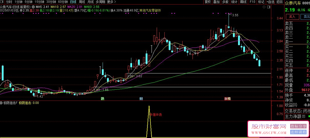Image resolution: width=310 pixels, height=138 pixels.
Task: Toggle the side panel icon beside the diamond
Action: (269, 7)
